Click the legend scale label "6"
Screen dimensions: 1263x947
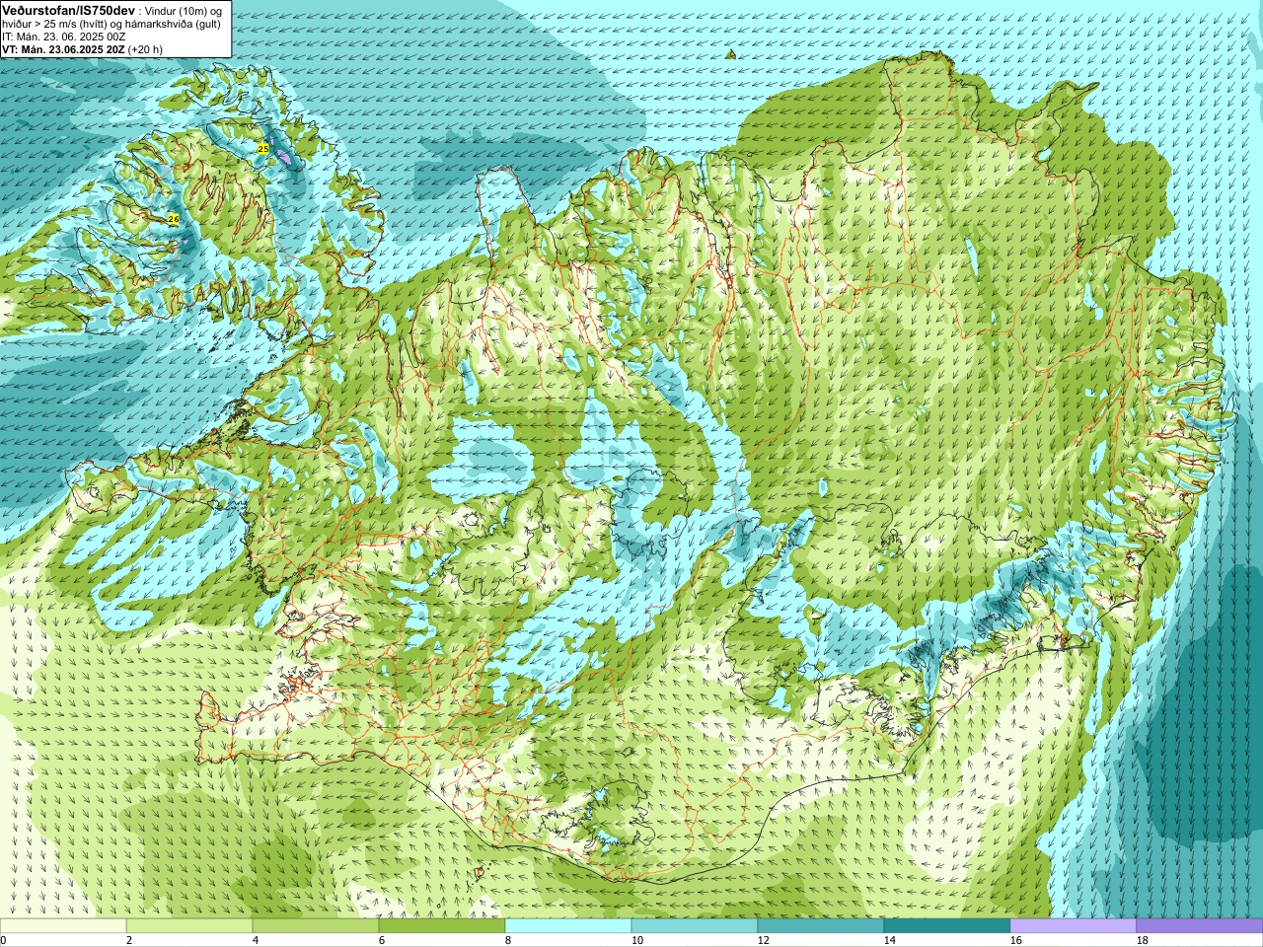pyautogui.click(x=382, y=940)
